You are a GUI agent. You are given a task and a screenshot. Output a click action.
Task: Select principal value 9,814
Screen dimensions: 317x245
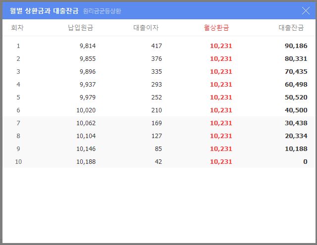(88, 46)
